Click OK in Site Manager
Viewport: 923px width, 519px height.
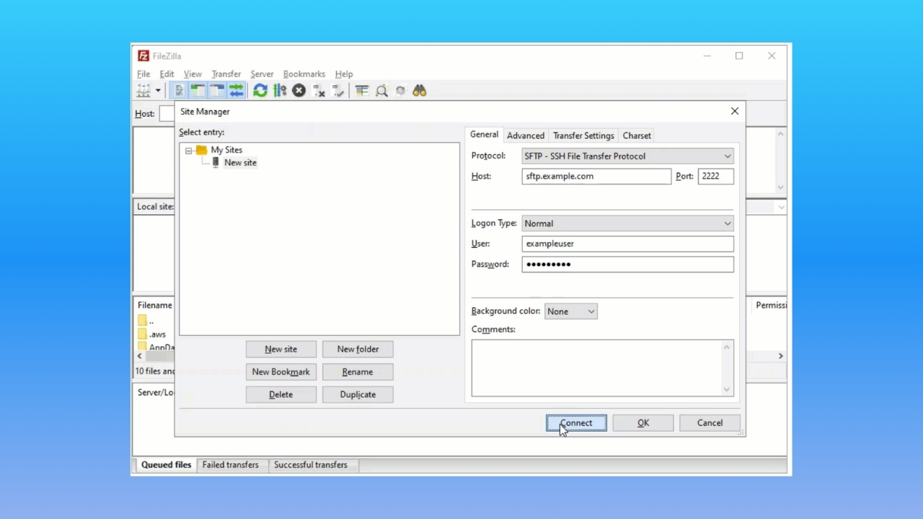point(643,423)
